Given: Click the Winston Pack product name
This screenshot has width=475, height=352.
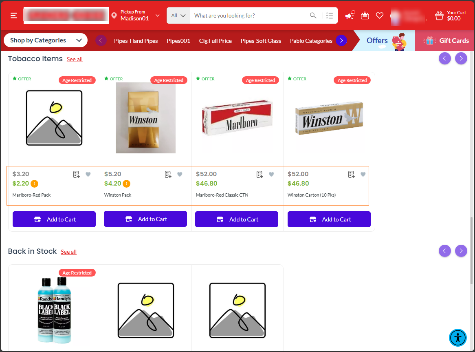Looking at the screenshot, I should click(x=118, y=195).
